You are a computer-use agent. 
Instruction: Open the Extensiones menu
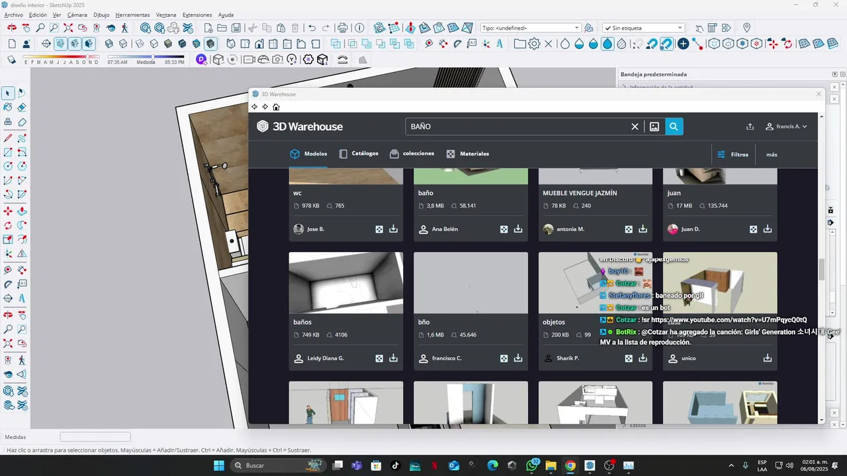(197, 15)
